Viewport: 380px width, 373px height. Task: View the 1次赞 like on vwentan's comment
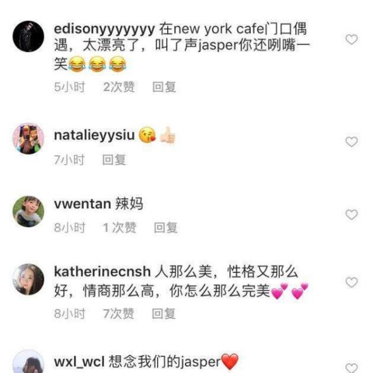pos(120,227)
